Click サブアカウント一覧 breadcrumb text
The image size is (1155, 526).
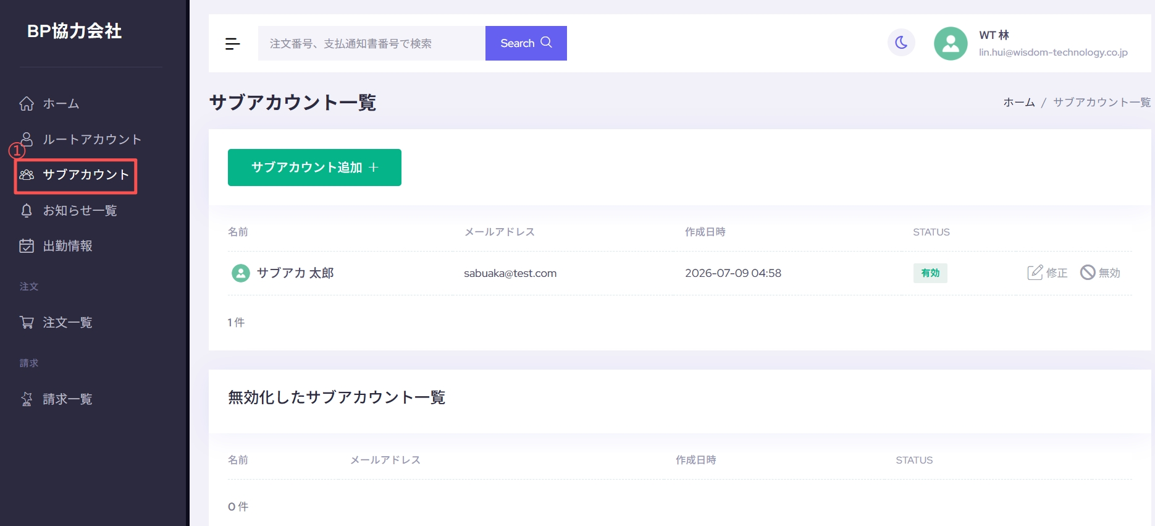point(1102,103)
